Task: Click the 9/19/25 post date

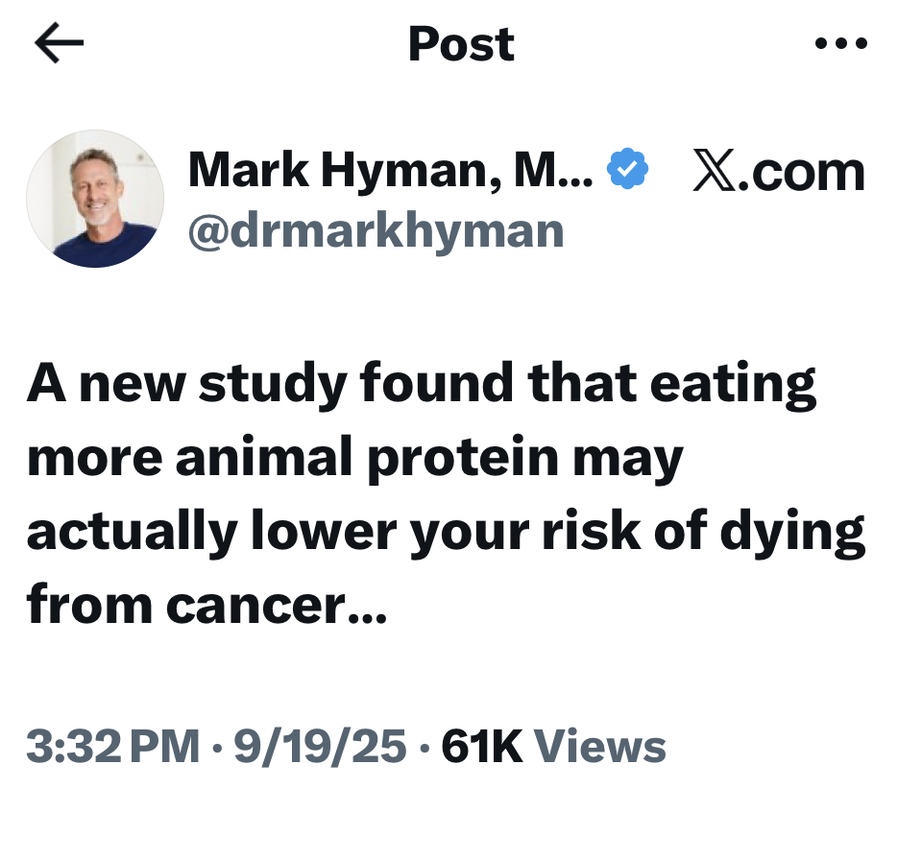Action: click(320, 747)
